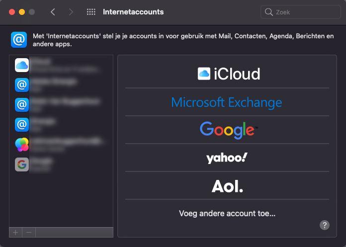Screen dimensions: 346x247
Task: Add account with the plus button
Action: tap(15, 232)
